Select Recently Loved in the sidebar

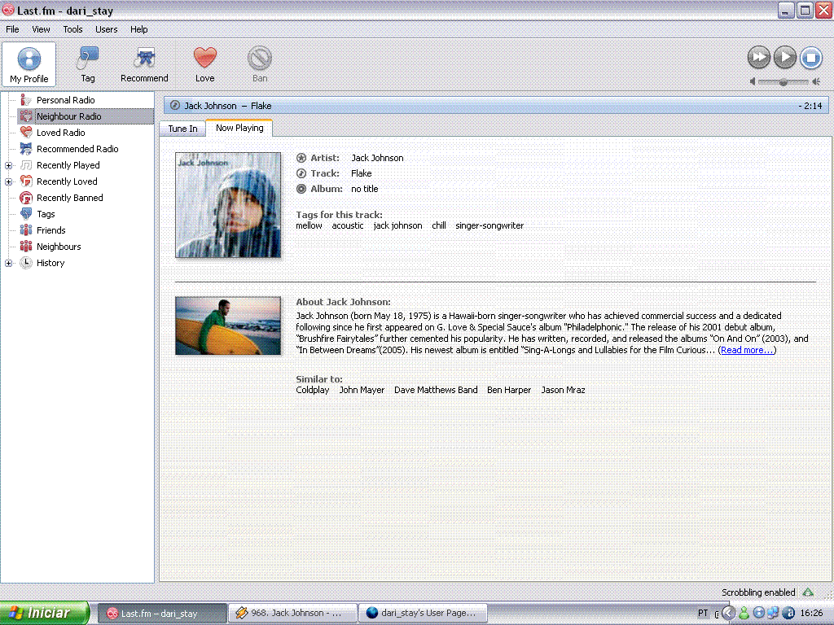[x=67, y=181]
